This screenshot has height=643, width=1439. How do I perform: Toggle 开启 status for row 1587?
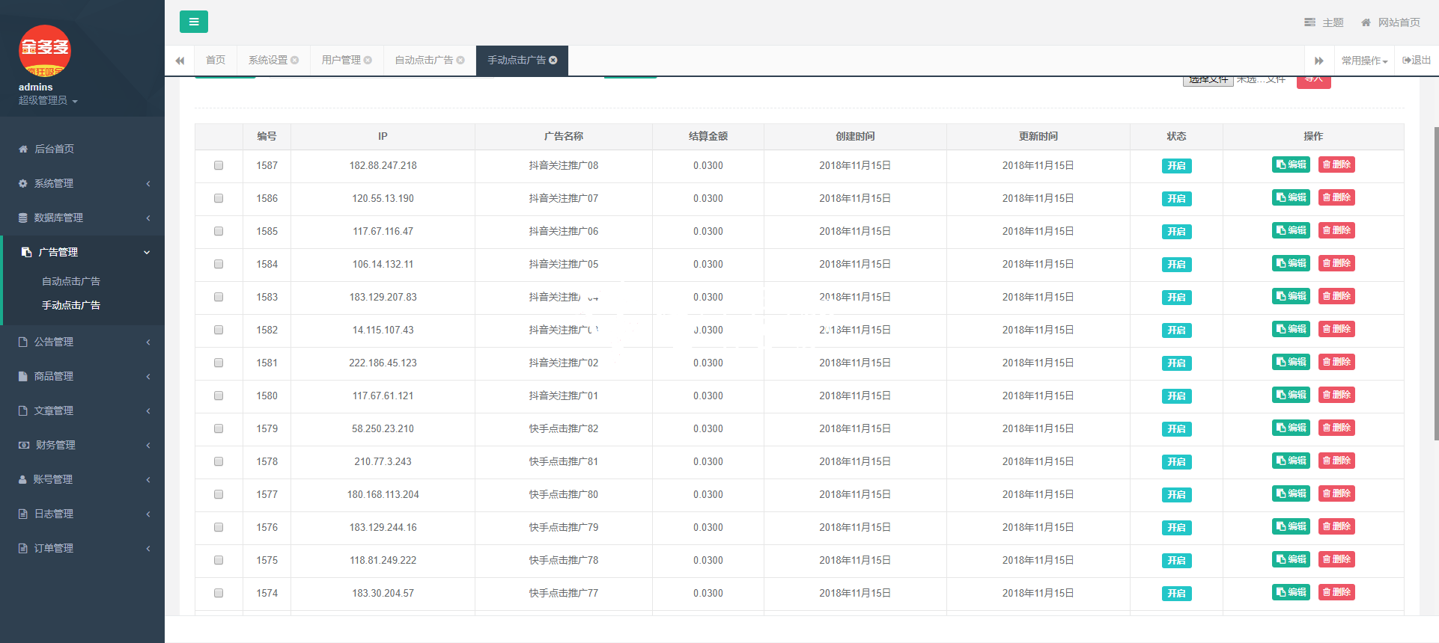coord(1176,166)
